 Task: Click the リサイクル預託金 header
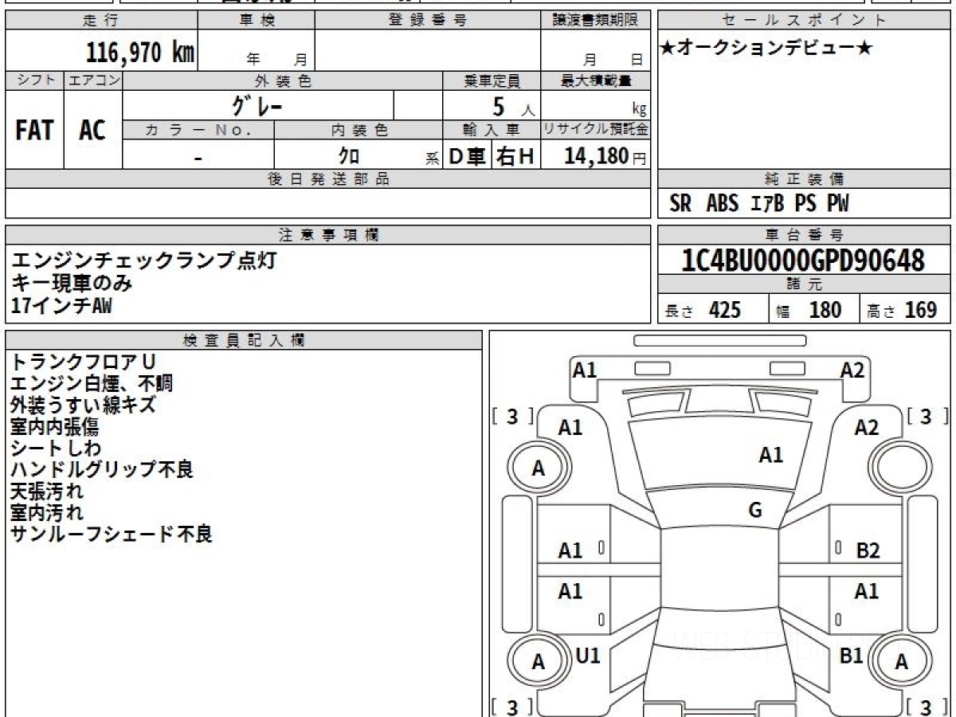(x=595, y=130)
